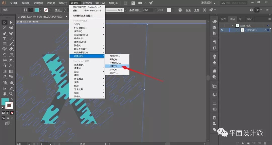The image size is (272, 145).
Task: Set paint mode to Color
Action: (x=3, y=113)
